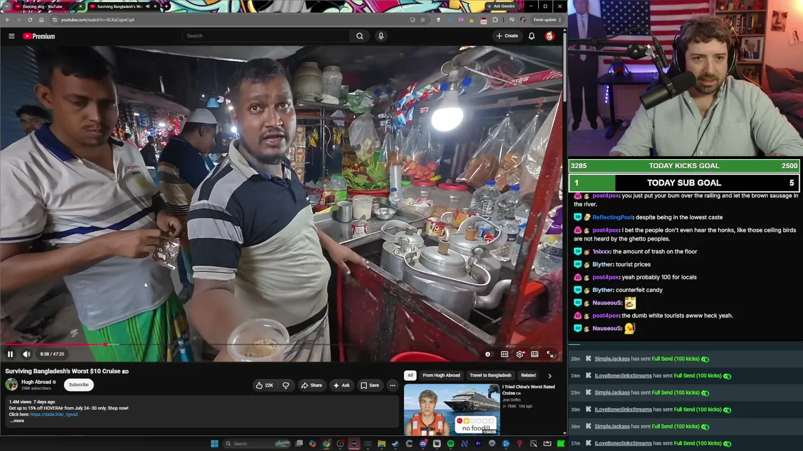Screen dimensions: 803x451
Task: Like the video with 22K likes
Action: pyautogui.click(x=265, y=385)
